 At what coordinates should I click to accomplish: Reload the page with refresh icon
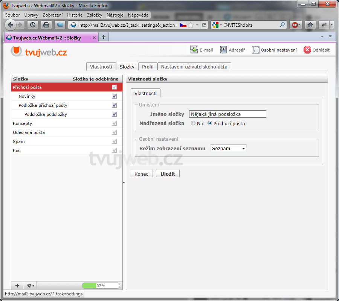(x=204, y=25)
